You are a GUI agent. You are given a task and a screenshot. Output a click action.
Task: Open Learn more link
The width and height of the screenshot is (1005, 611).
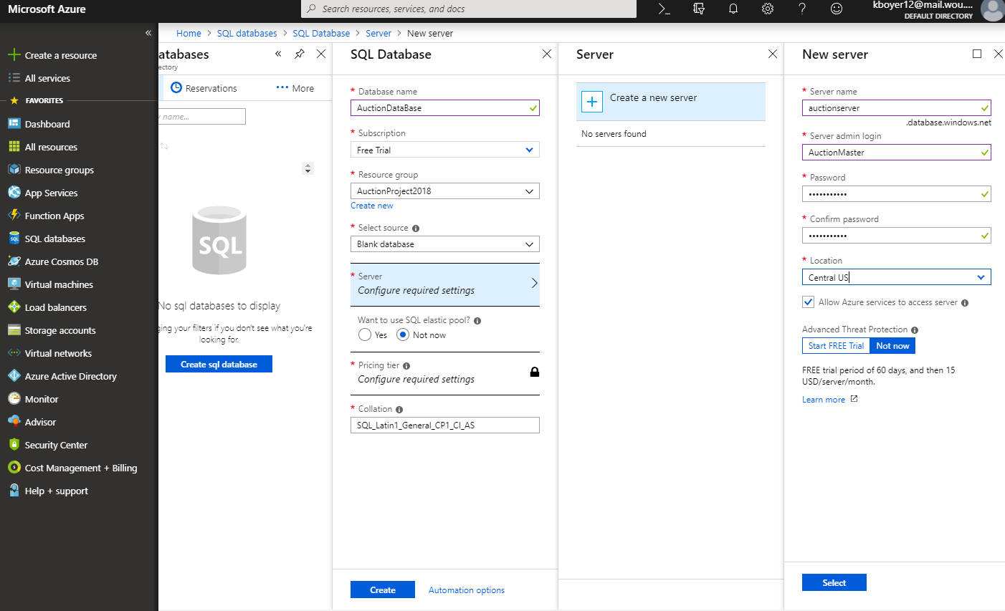[830, 400]
